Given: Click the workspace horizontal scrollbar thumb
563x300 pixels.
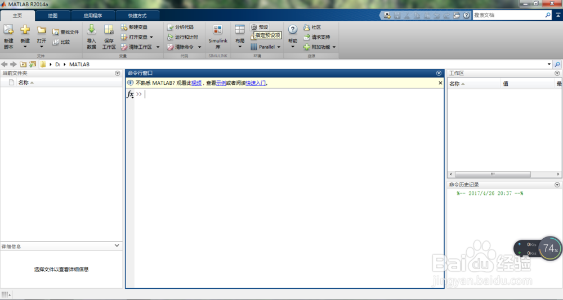Looking at the screenshot, I should pos(493,174).
